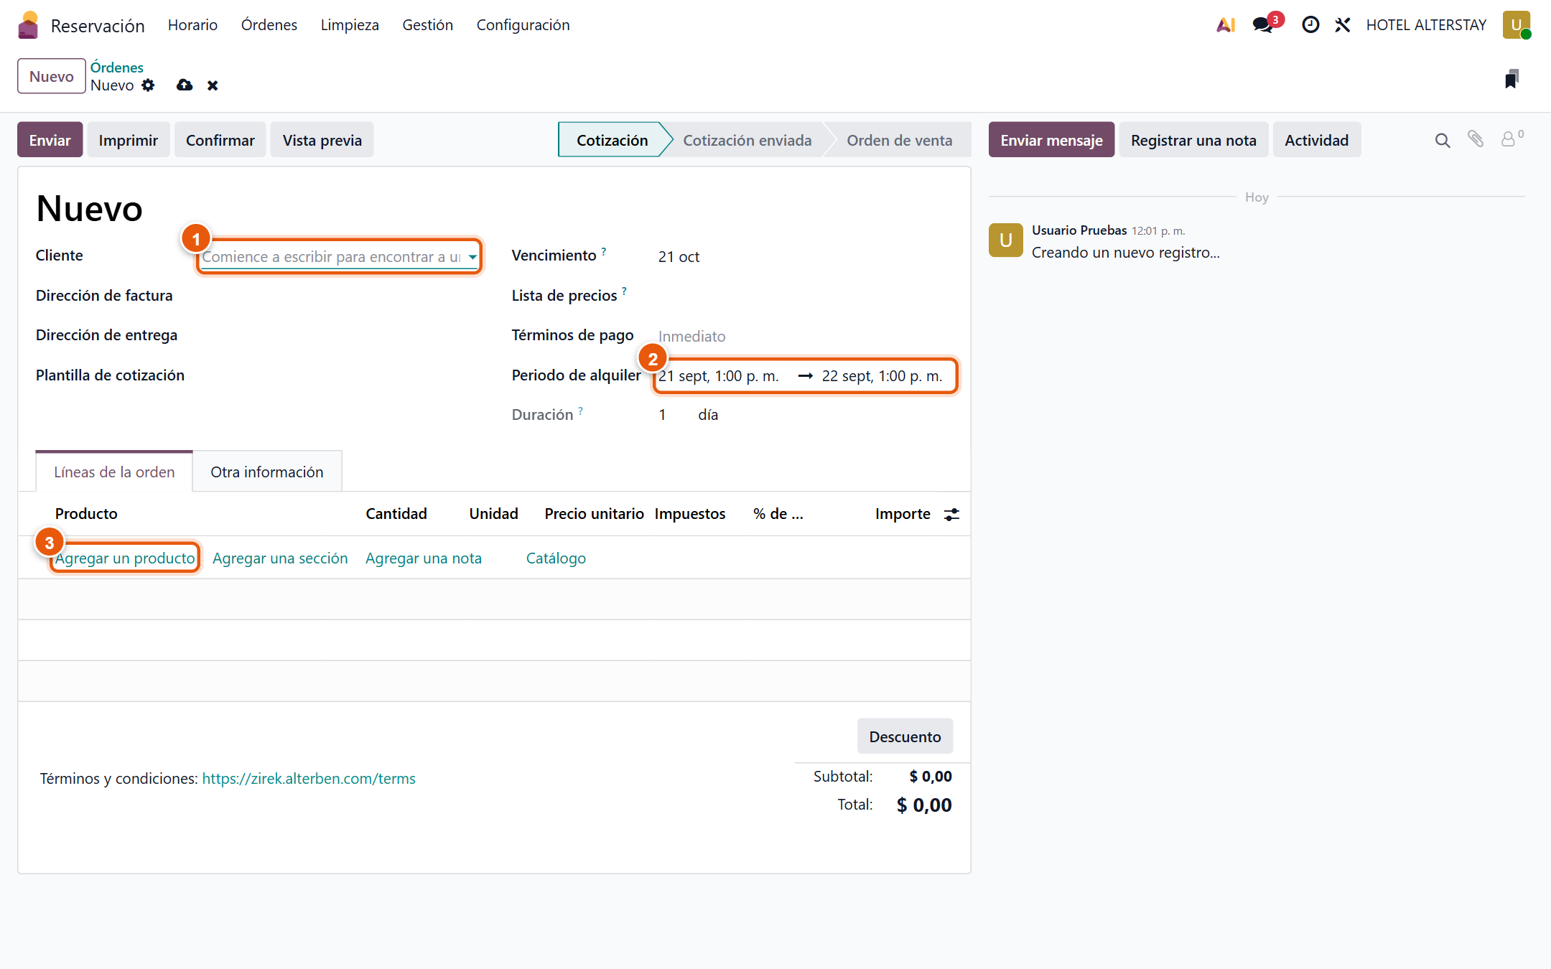The image size is (1551, 969).
Task: Click Enviar mensaje in chatter
Action: click(1051, 140)
